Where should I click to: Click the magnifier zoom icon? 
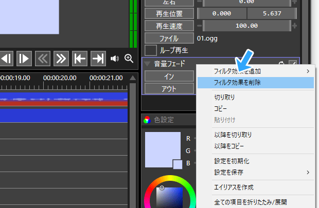(129, 59)
